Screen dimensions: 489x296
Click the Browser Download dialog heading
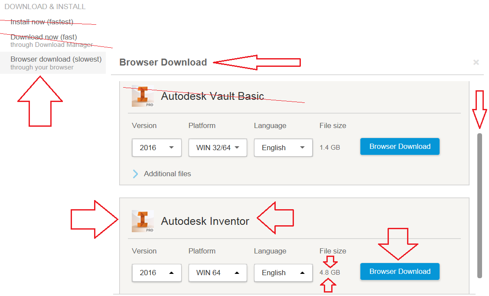click(163, 62)
